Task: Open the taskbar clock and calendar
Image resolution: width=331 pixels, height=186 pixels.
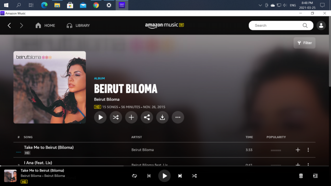Action: coord(307,5)
